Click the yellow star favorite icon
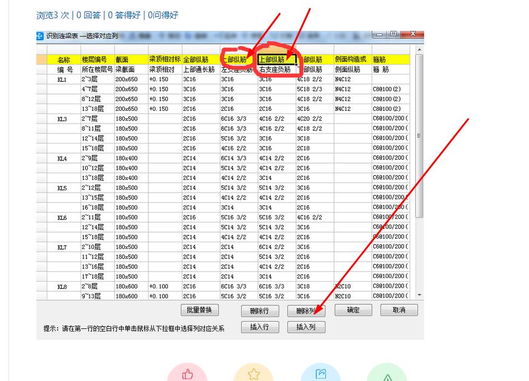This screenshot has width=529, height=381. tap(254, 374)
